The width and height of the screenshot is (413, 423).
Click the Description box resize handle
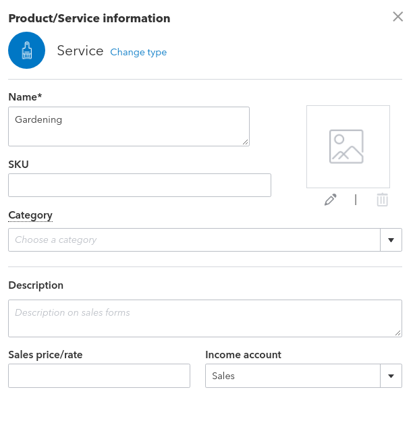[x=397, y=333]
